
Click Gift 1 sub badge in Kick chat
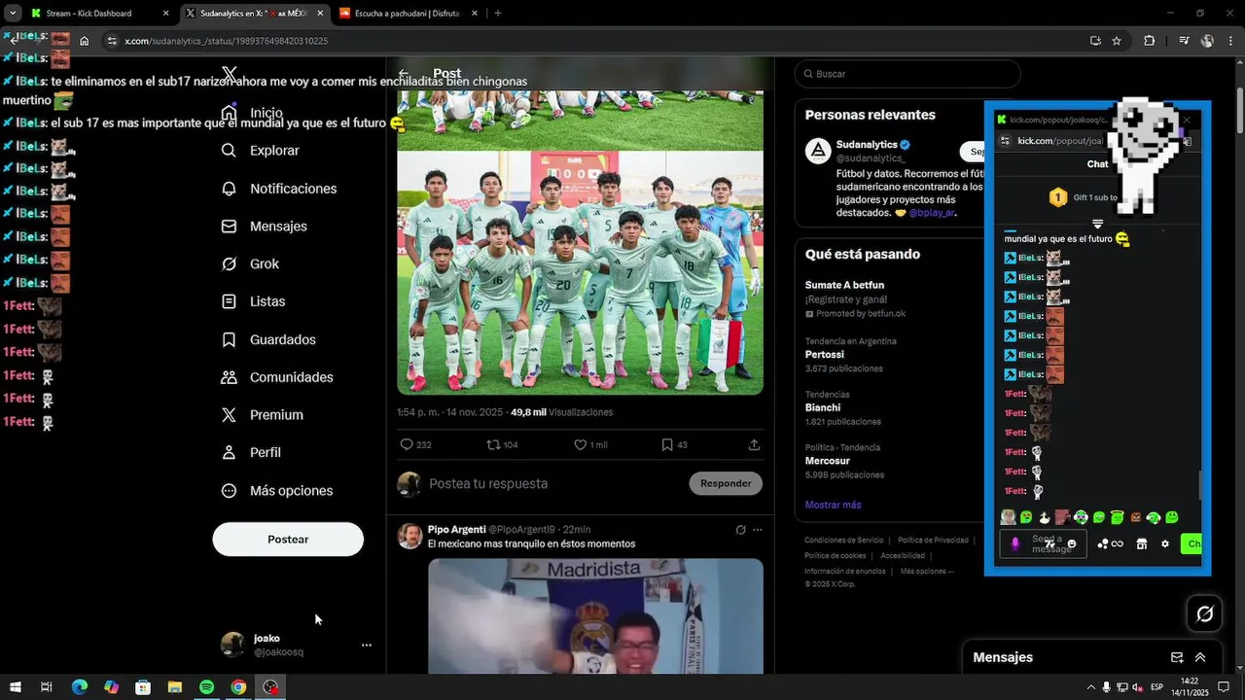(1058, 197)
